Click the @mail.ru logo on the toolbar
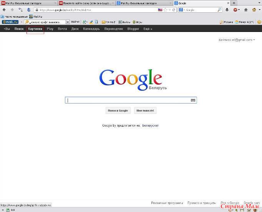 click(x=10, y=22)
